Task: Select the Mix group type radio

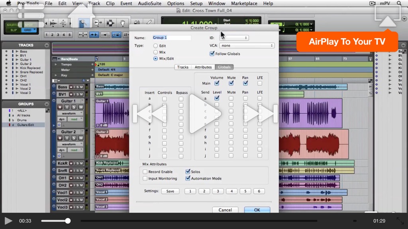Action: point(155,52)
